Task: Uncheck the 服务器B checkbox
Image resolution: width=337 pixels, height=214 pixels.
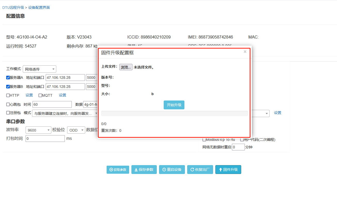Action: (8, 87)
